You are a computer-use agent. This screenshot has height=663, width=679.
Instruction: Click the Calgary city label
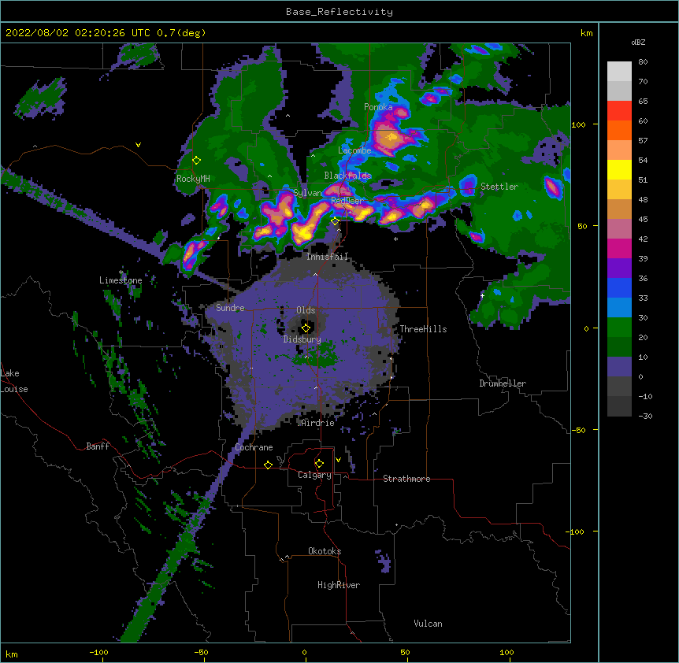[x=315, y=475]
